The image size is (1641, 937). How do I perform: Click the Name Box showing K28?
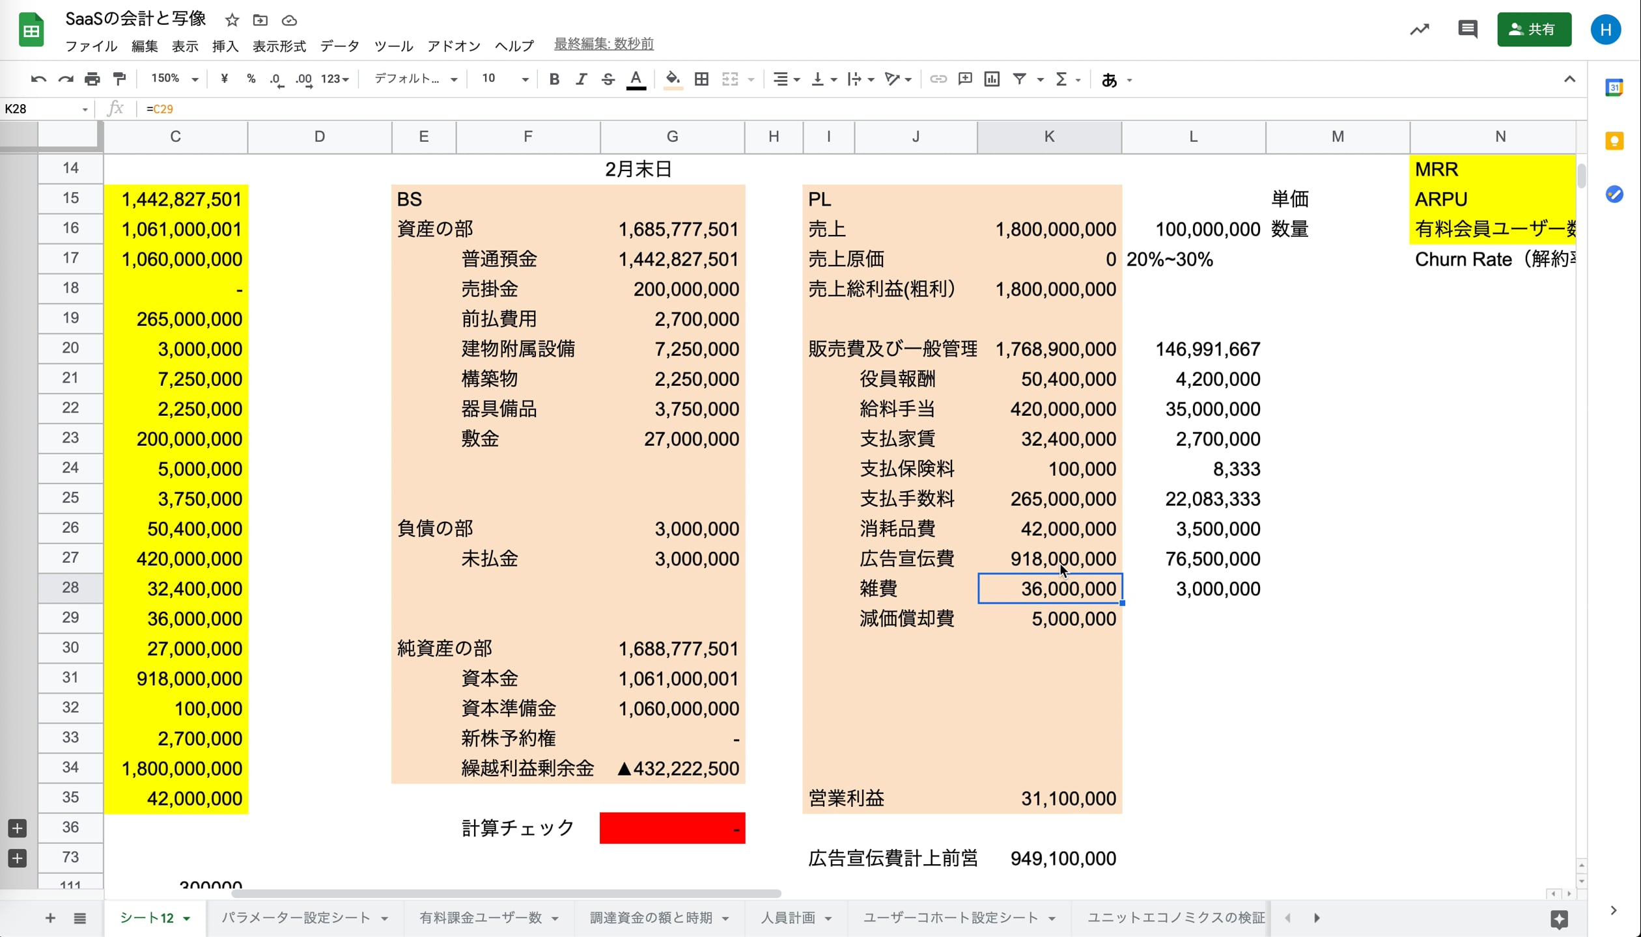click(x=39, y=108)
